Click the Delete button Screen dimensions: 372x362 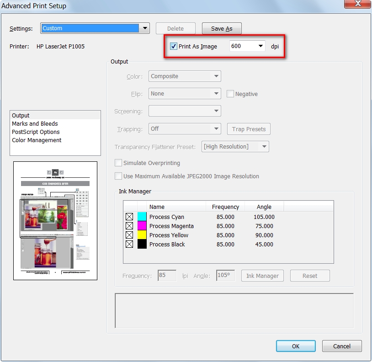point(175,28)
